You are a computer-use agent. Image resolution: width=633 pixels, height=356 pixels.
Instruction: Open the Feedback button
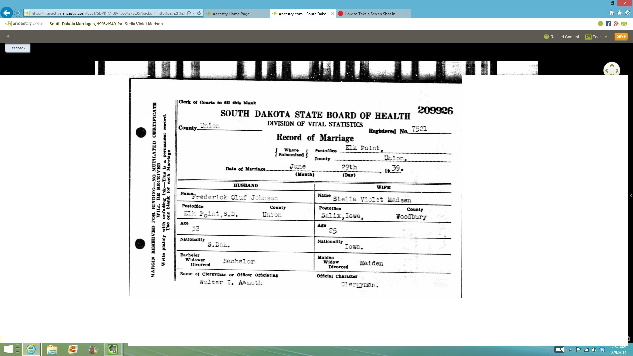(17, 48)
